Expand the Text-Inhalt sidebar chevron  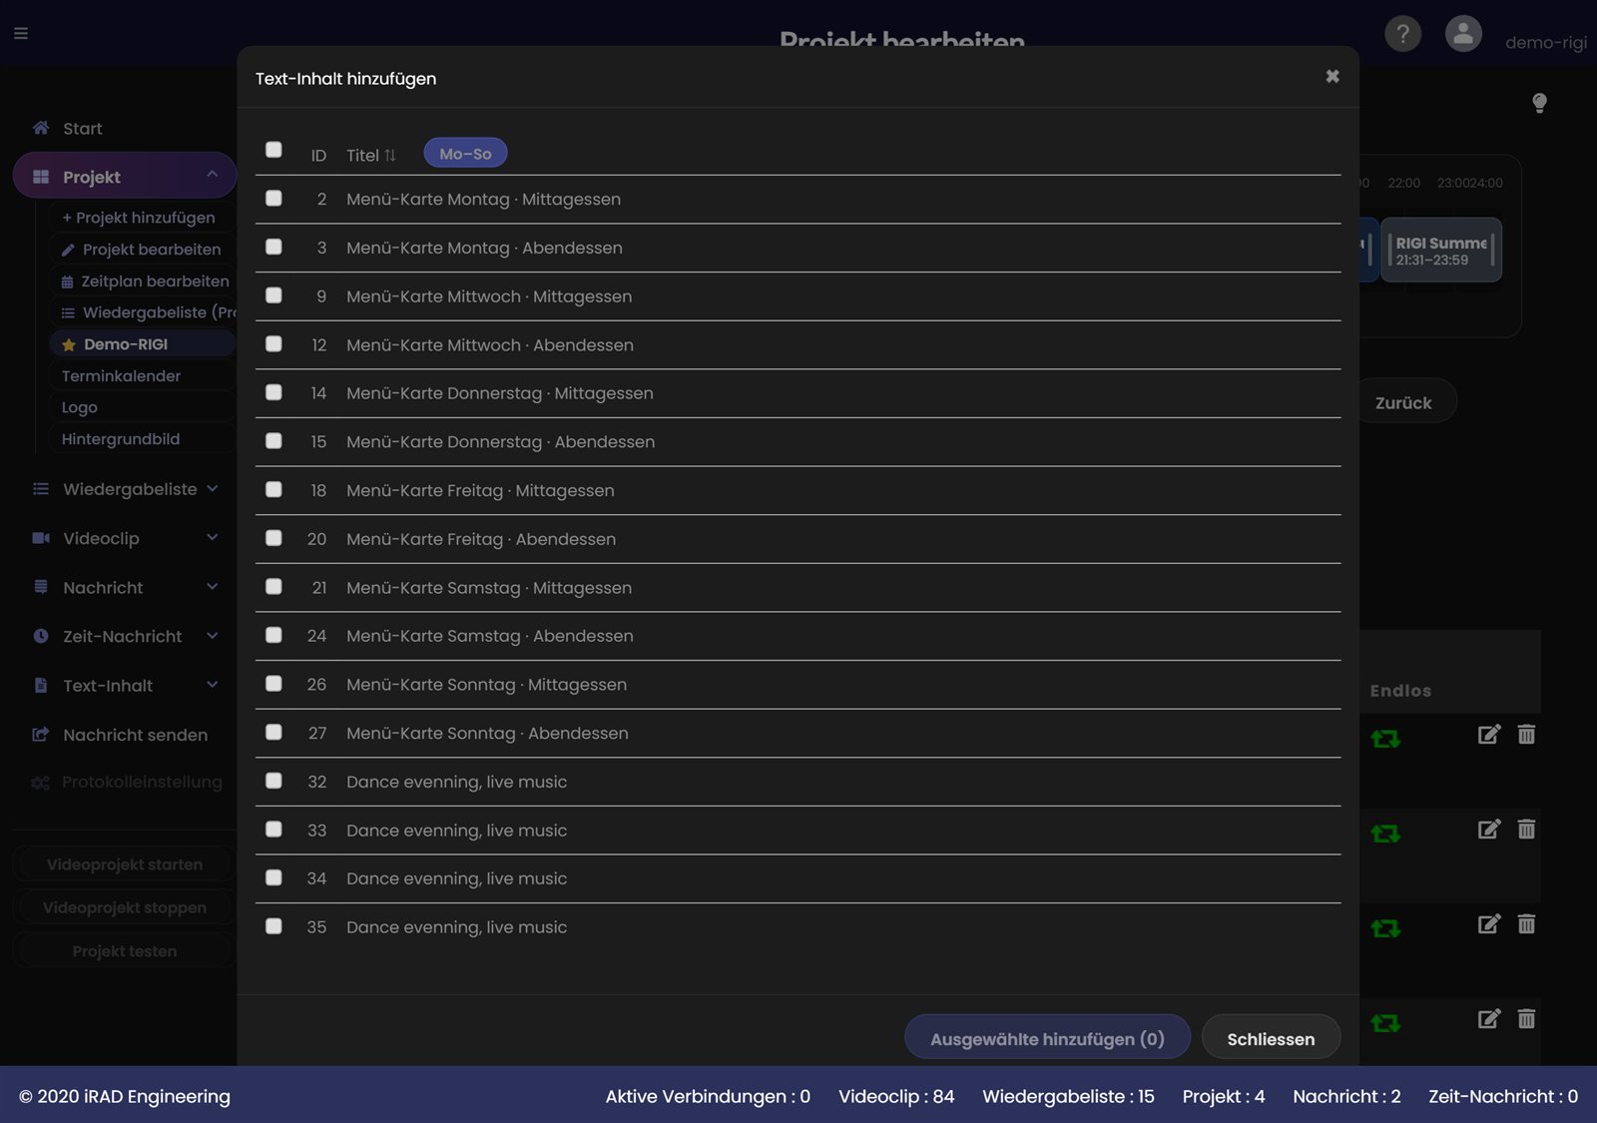213,684
